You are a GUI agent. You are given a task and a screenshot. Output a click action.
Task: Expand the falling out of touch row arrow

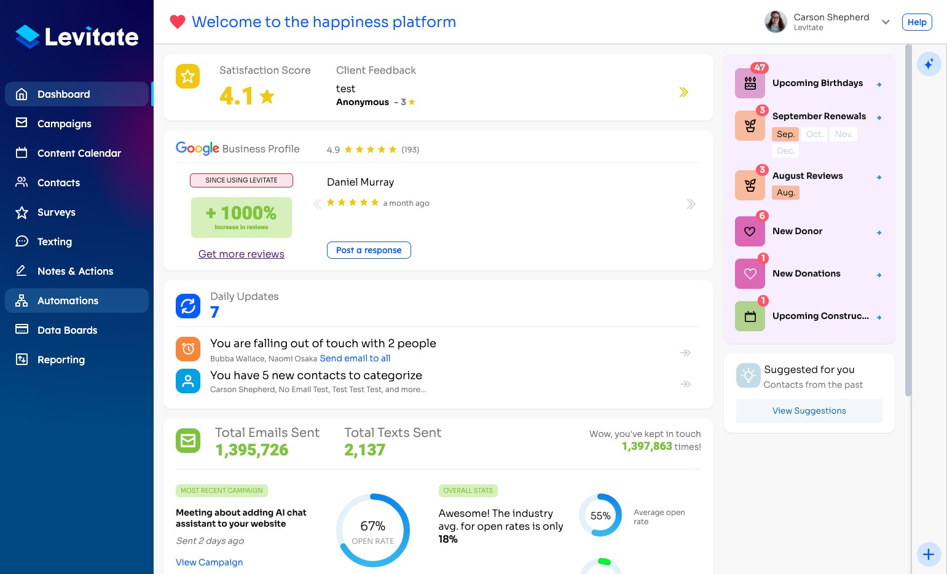point(685,353)
